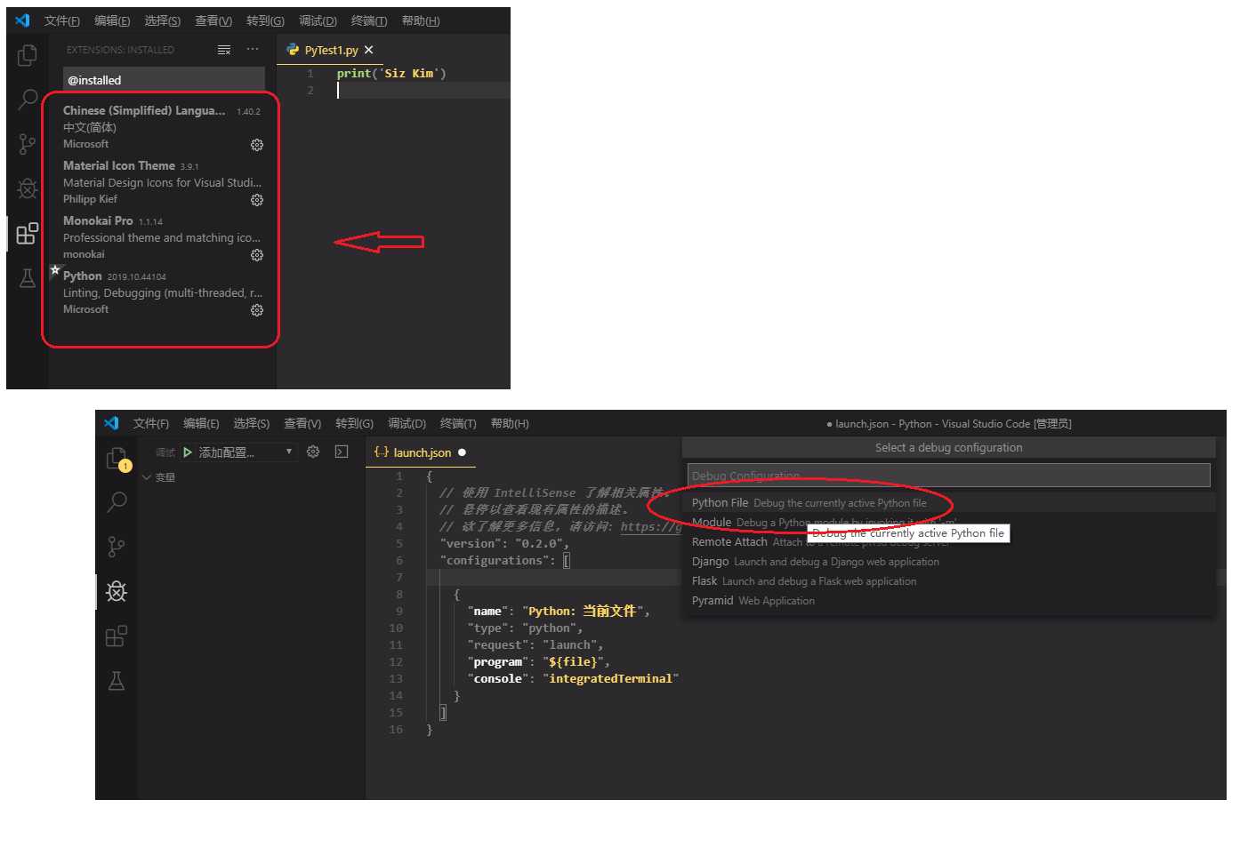Open Search in the top VS Code window
The width and height of the screenshot is (1256, 864).
coord(28,99)
